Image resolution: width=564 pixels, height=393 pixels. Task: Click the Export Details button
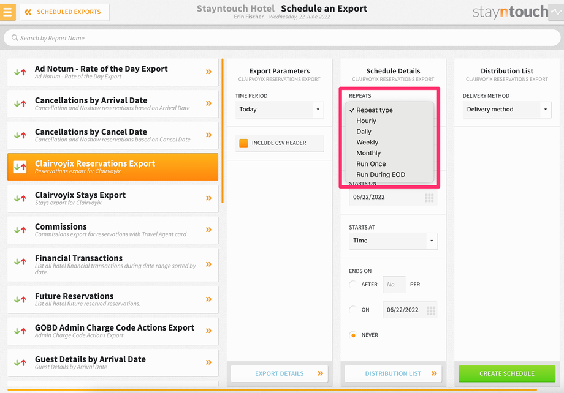[x=280, y=373]
